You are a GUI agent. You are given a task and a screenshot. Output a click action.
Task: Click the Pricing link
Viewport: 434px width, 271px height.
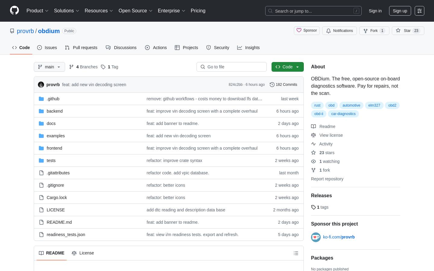pos(198,11)
